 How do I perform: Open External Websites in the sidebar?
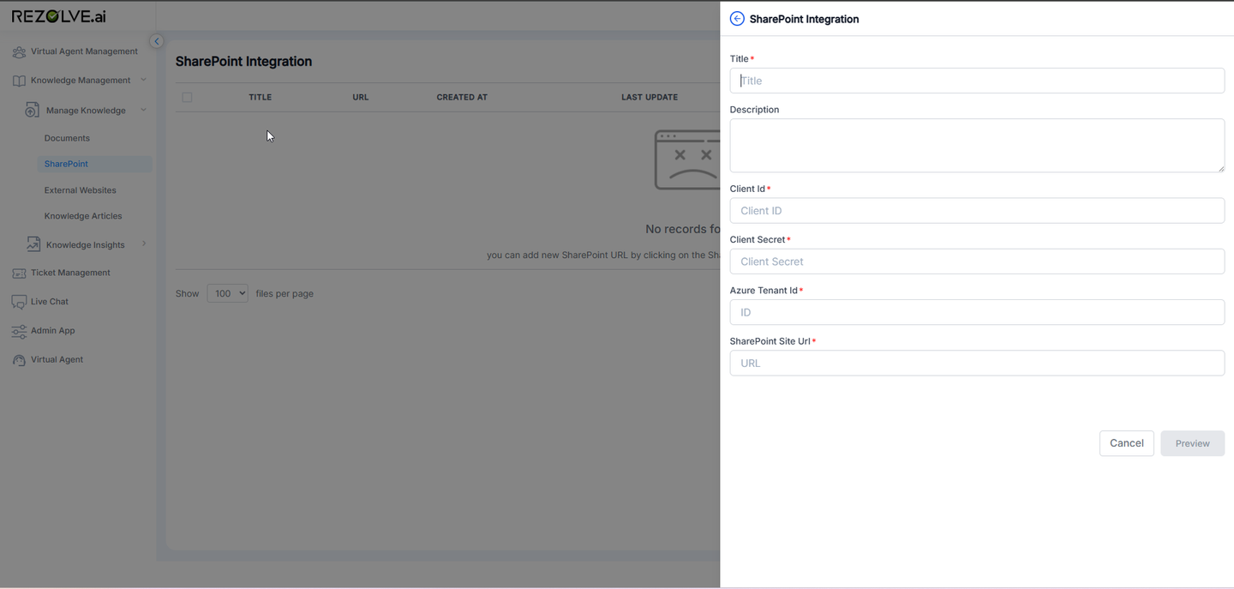tap(80, 190)
